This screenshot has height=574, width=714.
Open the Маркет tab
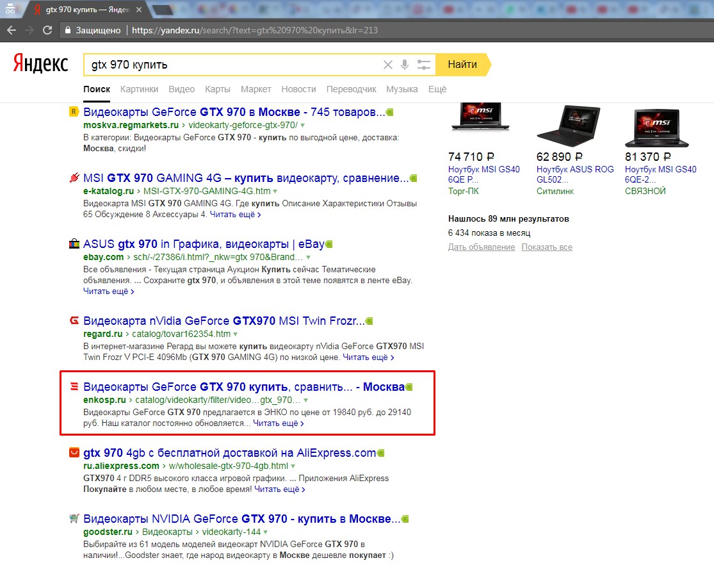[x=256, y=89]
